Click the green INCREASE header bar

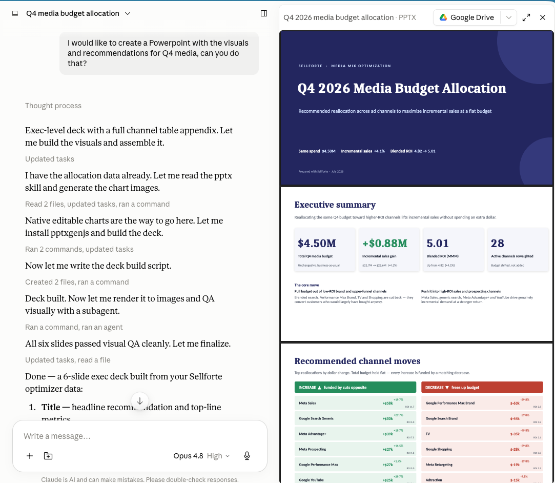click(355, 387)
